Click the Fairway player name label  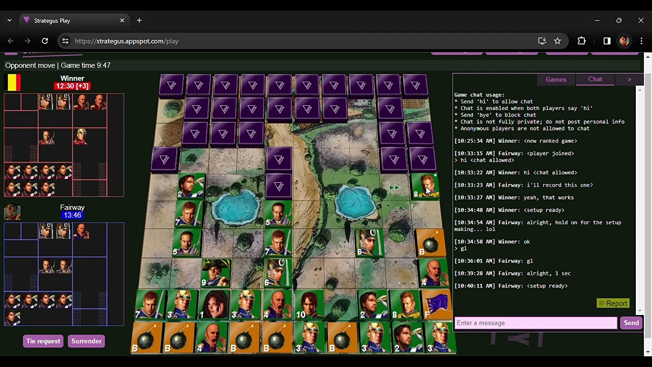[x=72, y=207]
